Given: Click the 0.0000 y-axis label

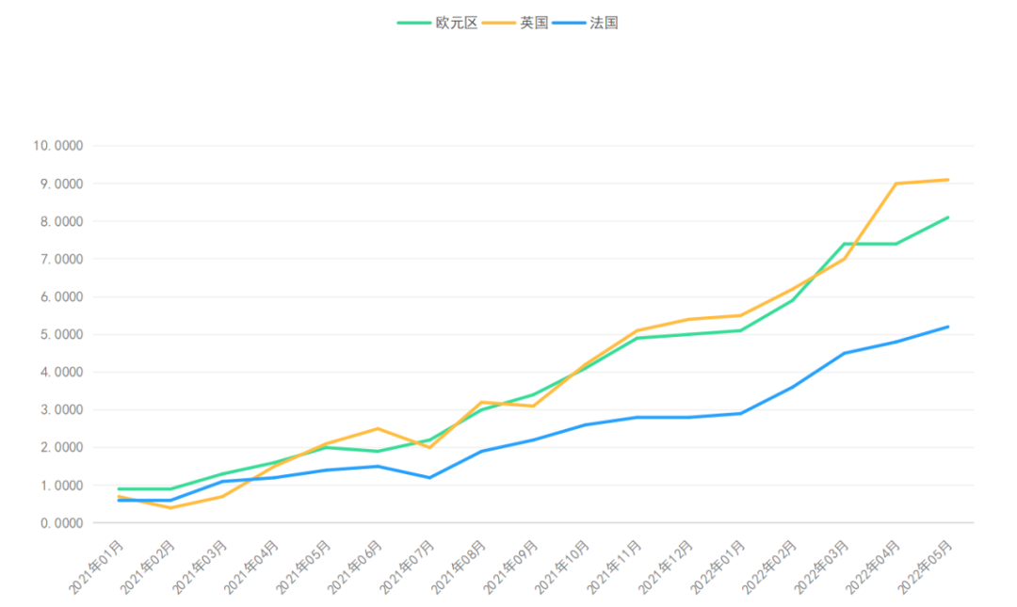Looking at the screenshot, I should (61, 523).
